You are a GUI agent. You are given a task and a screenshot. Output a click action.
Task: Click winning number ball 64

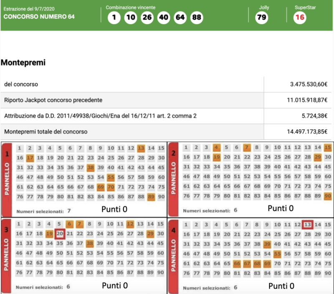point(180,18)
